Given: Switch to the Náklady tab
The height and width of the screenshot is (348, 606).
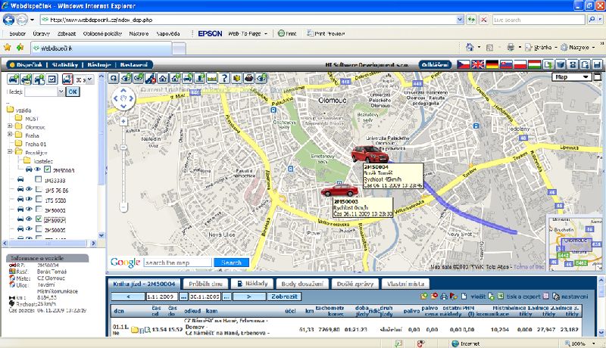Looking at the screenshot, I should pyautogui.click(x=252, y=284).
